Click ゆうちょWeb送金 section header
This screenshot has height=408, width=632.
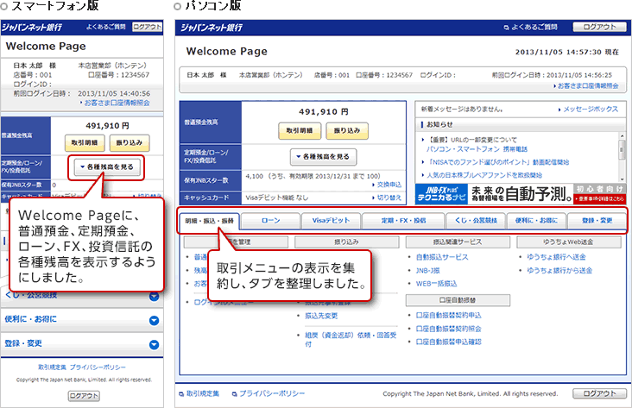point(569,242)
